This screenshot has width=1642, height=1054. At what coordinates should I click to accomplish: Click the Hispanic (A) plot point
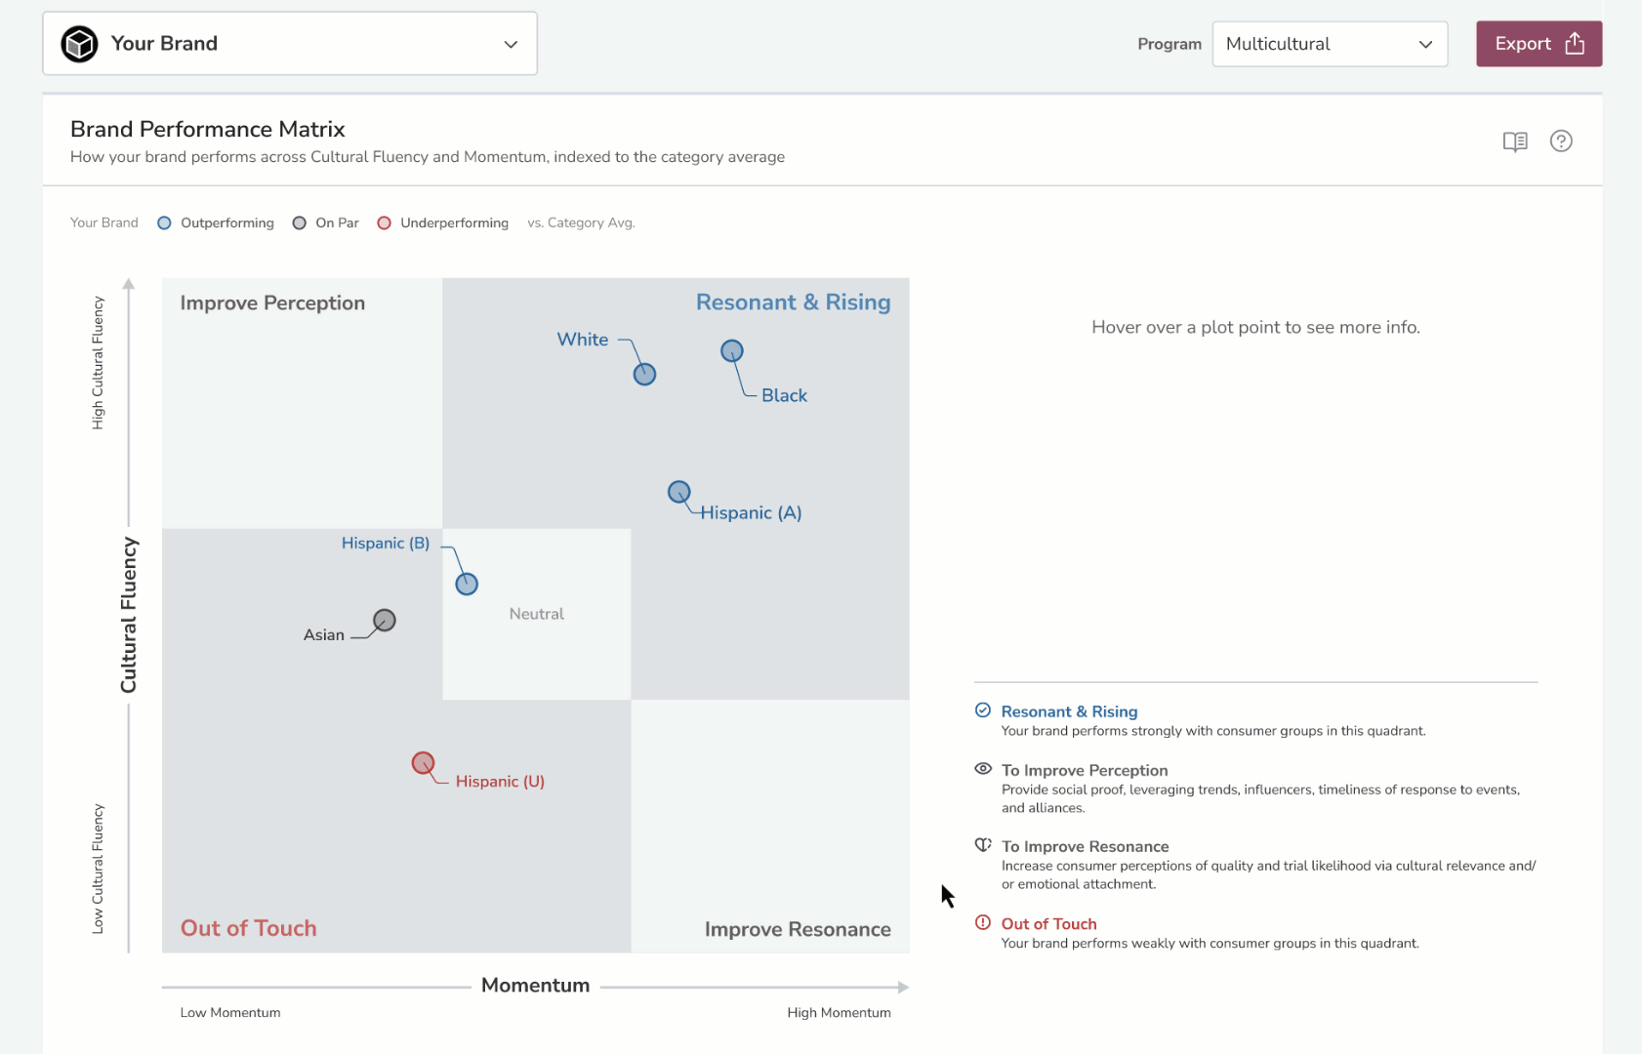coord(679,492)
